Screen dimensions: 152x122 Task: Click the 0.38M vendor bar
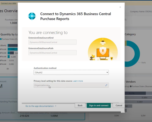point(138,97)
